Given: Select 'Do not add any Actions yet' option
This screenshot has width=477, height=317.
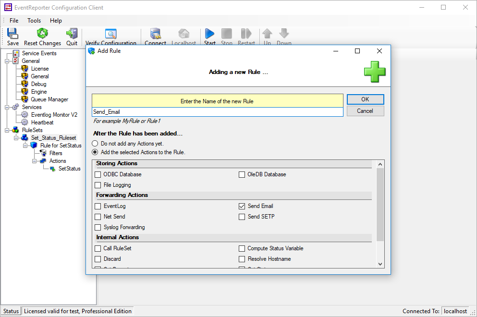Looking at the screenshot, I should click(95, 144).
